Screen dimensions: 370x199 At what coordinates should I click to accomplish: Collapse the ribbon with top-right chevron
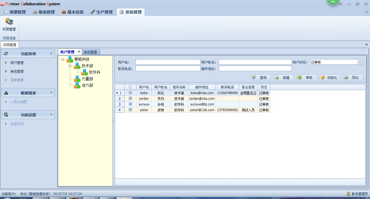tap(366, 12)
